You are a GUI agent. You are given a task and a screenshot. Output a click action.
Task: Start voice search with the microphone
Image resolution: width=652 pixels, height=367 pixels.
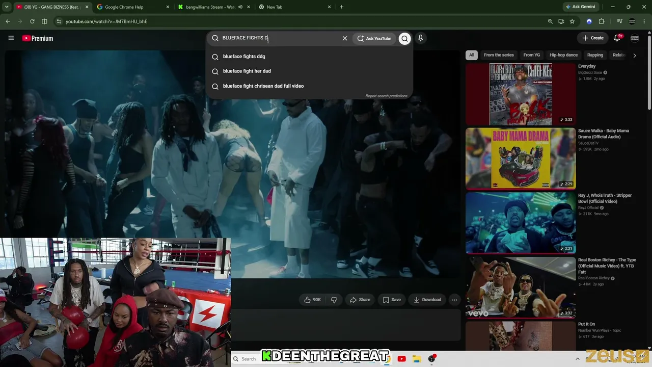coord(420,38)
